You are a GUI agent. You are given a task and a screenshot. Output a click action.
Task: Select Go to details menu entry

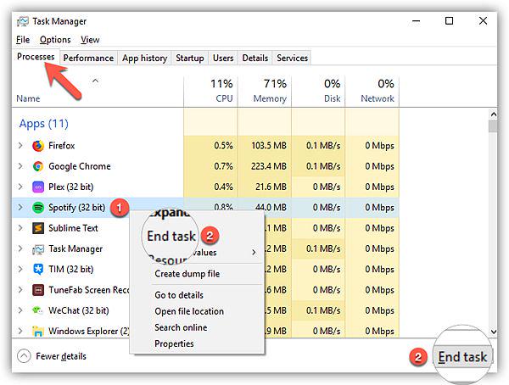[x=179, y=295]
